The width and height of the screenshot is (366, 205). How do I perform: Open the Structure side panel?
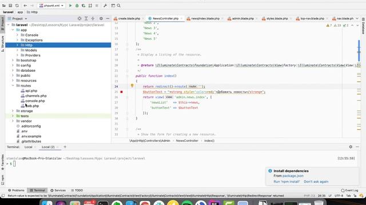click(2, 44)
